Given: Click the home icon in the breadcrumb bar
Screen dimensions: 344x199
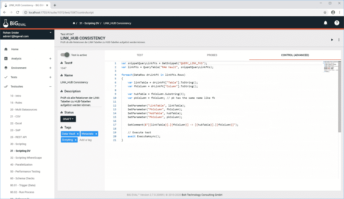Looking at the screenshot, I should click(x=74, y=23).
